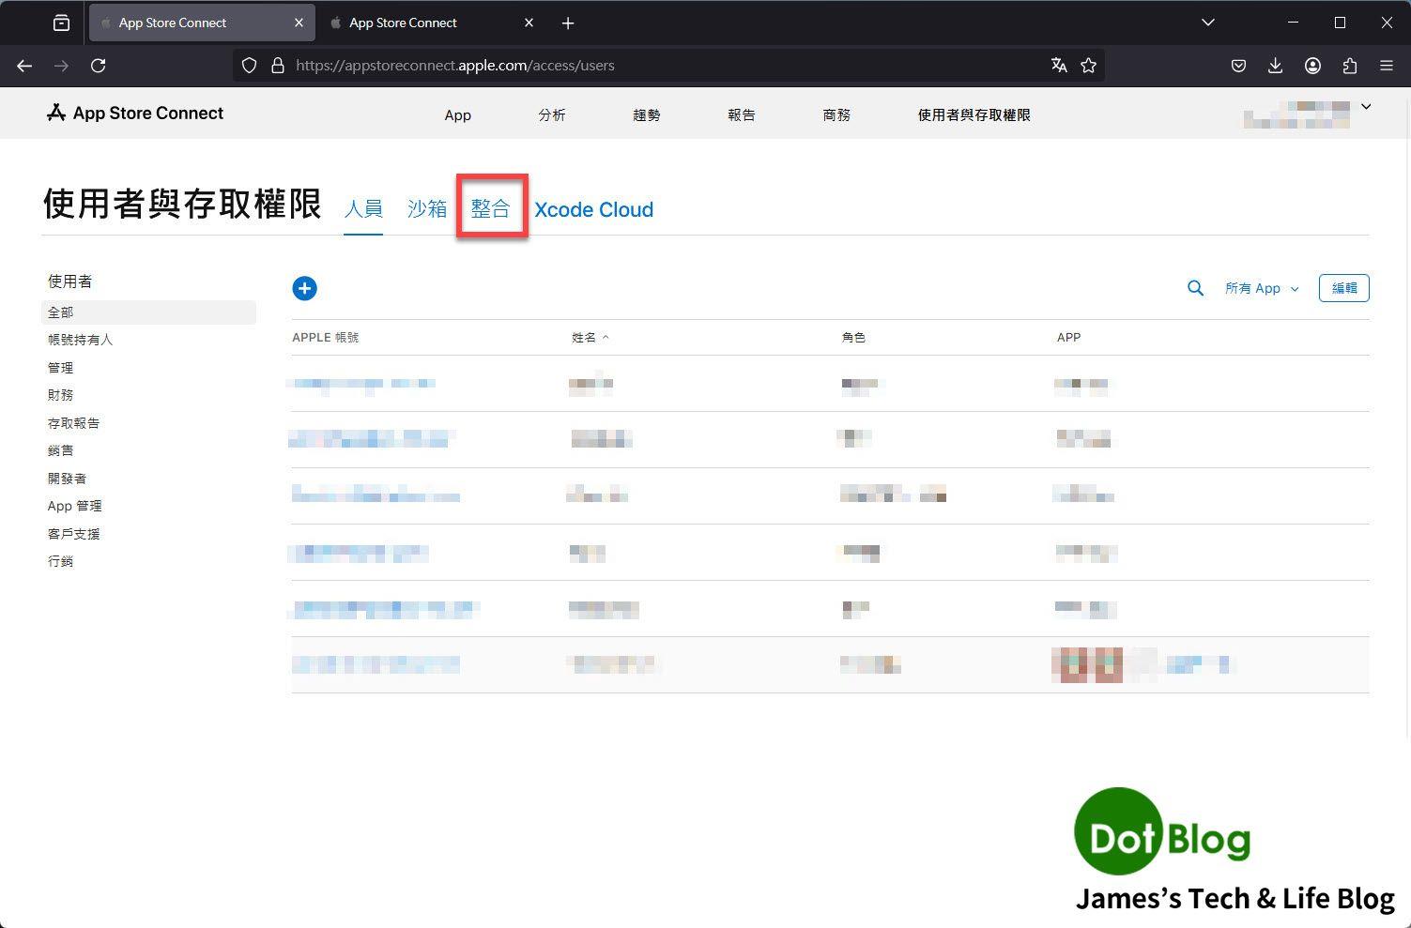Open the list all tabs dropdown arrow
The width and height of the screenshot is (1411, 928).
[1208, 23]
